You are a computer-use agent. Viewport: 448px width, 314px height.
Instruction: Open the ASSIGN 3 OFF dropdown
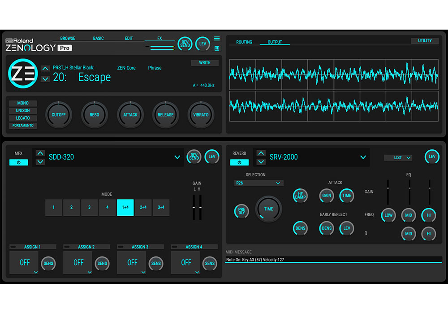[x=132, y=262]
